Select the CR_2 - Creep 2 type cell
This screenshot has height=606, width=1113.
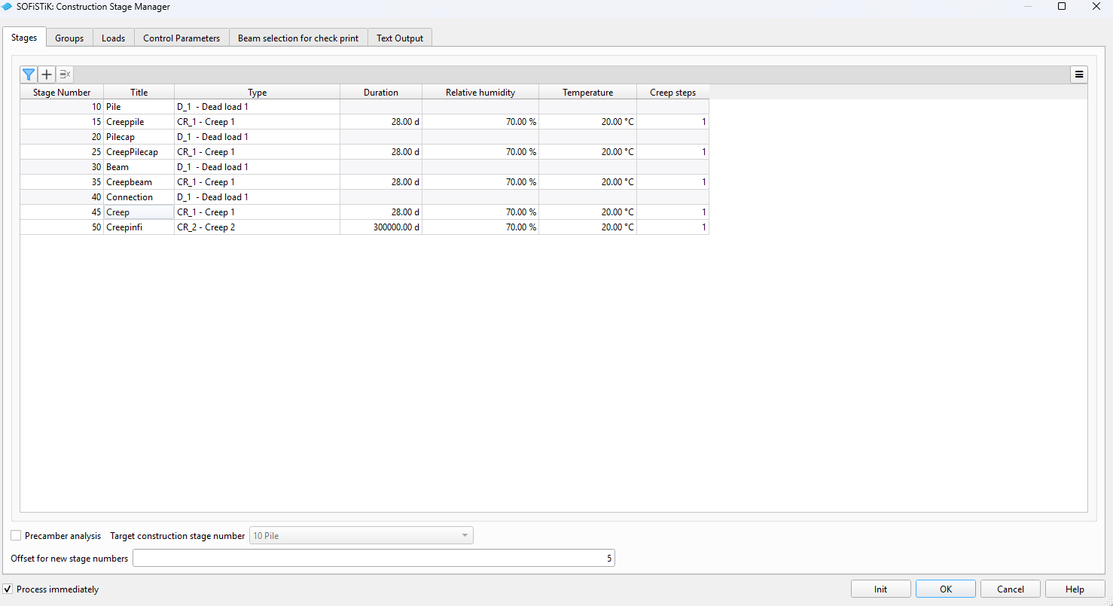pos(257,227)
